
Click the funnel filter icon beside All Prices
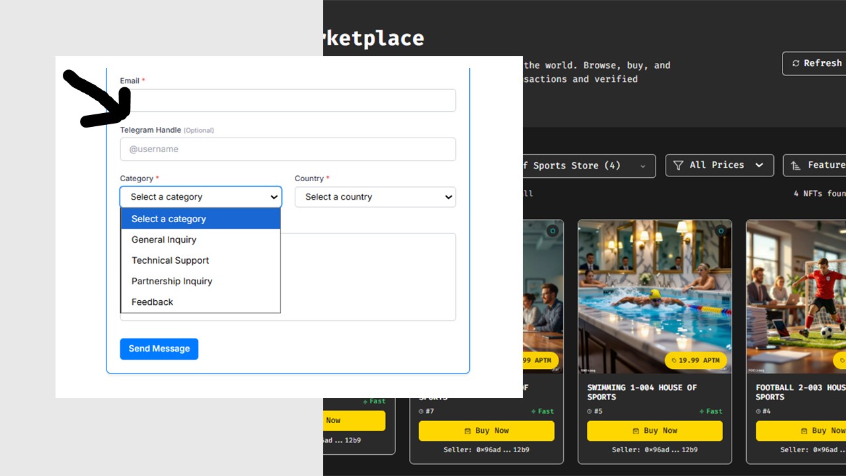(x=678, y=165)
